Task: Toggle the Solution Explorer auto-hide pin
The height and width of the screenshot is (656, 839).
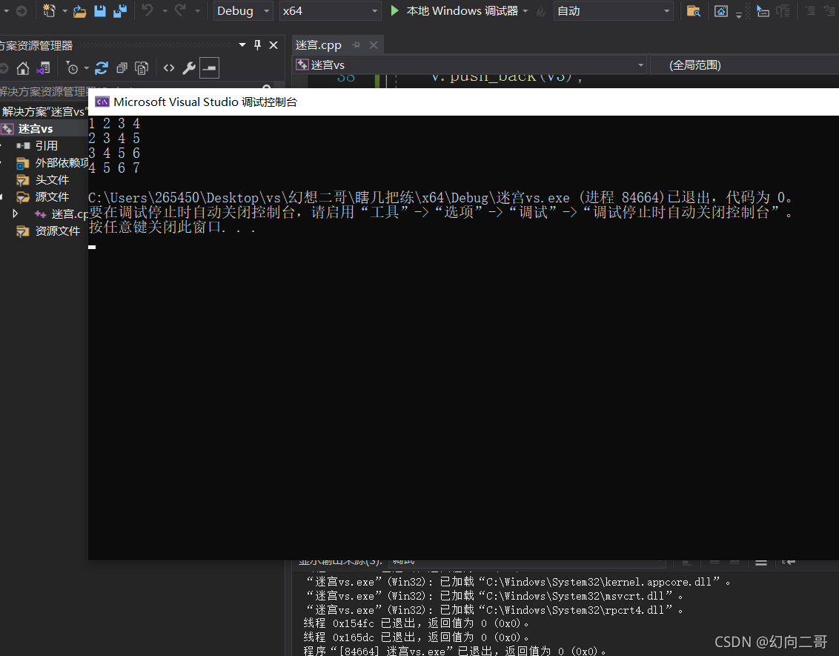Action: click(x=257, y=45)
